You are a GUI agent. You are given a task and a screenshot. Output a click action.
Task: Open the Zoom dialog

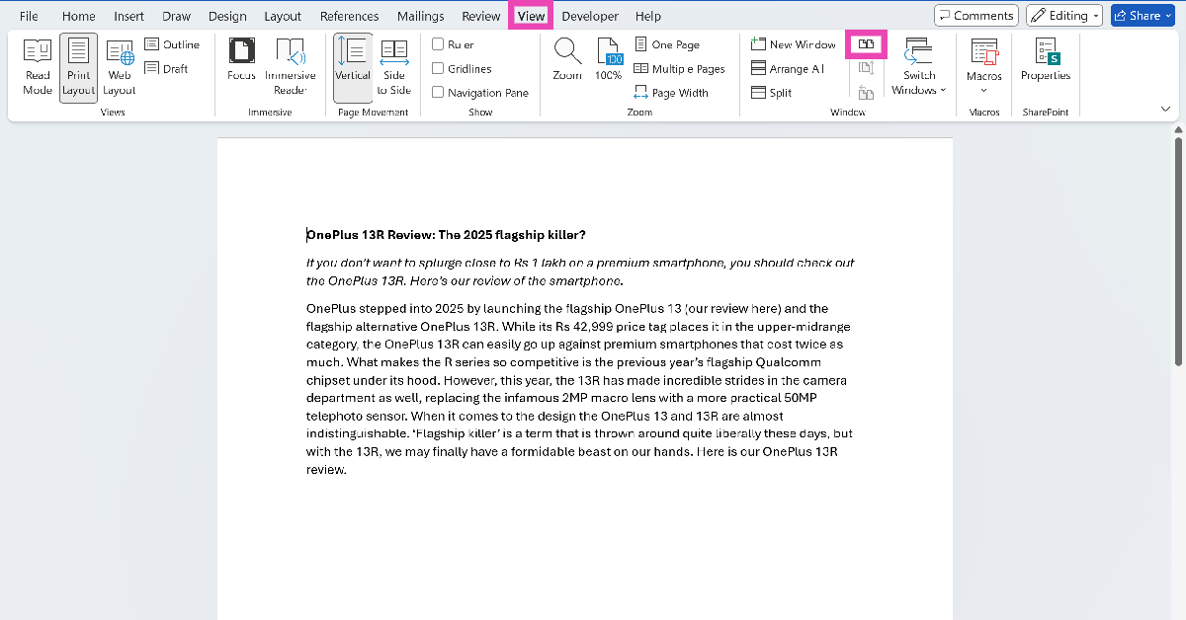tap(567, 61)
